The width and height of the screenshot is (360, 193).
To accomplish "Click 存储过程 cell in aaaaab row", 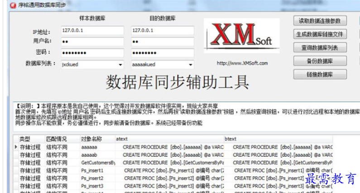I will [x=31, y=155].
